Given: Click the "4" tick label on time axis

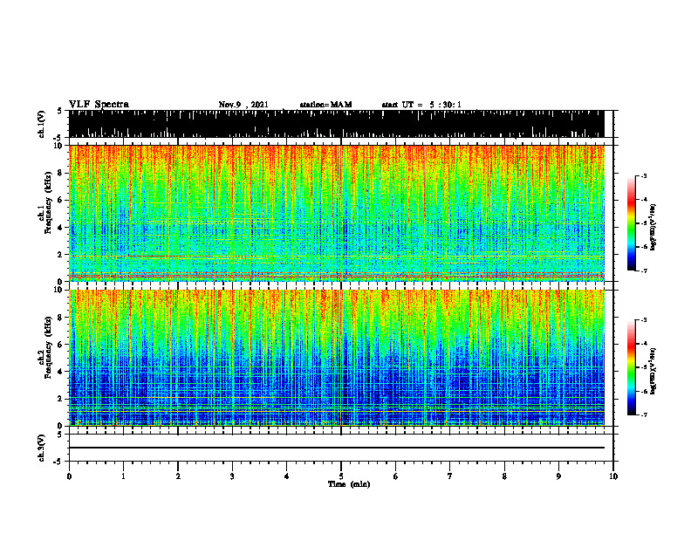Looking at the screenshot, I should (x=287, y=476).
